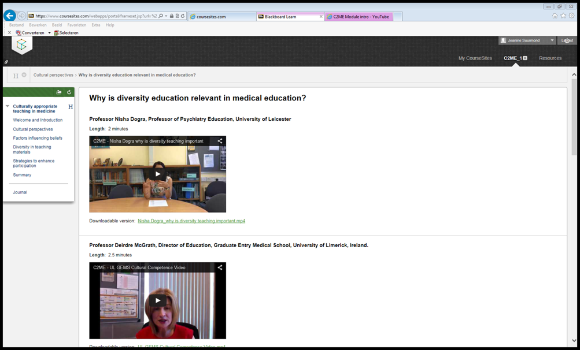Click share icon on UL GEMS video
This screenshot has width=580, height=350.
(220, 267)
